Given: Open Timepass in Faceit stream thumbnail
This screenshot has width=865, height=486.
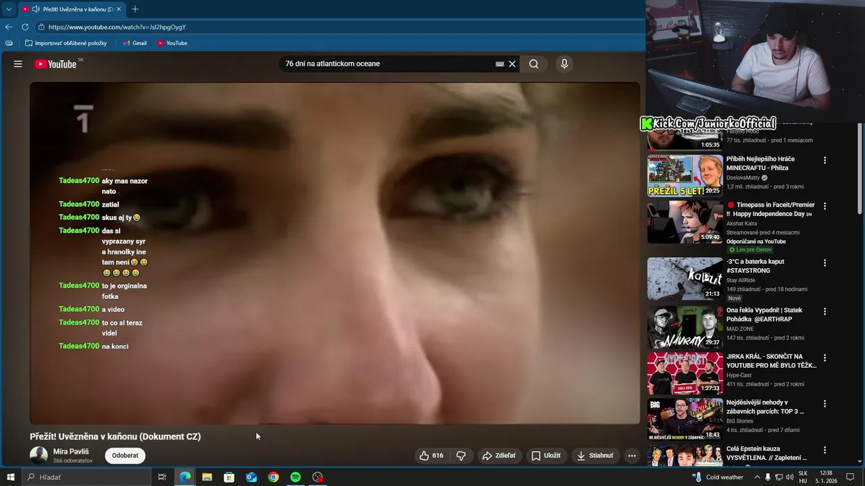Looking at the screenshot, I should click(685, 222).
